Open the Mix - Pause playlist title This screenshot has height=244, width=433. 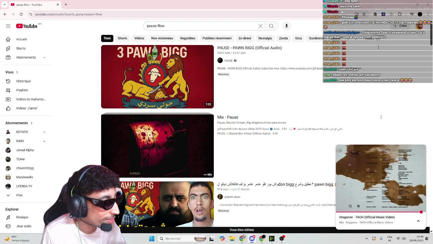point(228,117)
